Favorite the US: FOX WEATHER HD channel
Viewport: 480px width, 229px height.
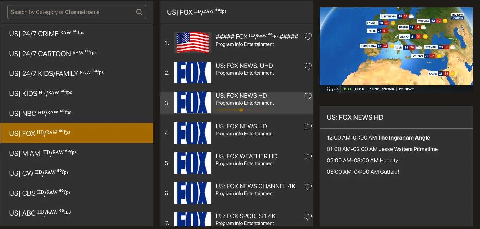(308, 157)
